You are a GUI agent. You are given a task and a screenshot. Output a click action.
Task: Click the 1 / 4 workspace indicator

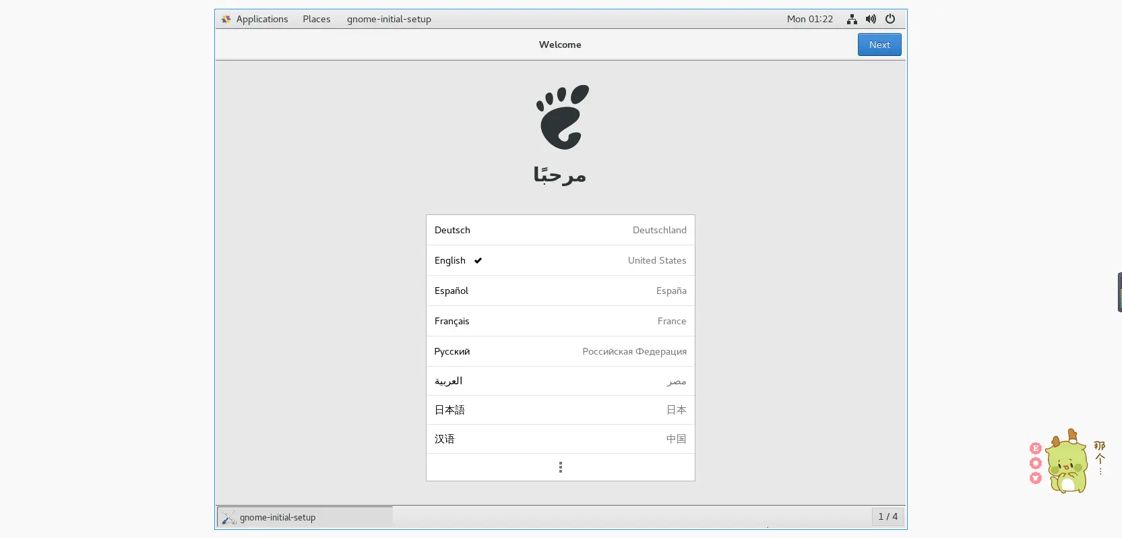click(x=887, y=516)
